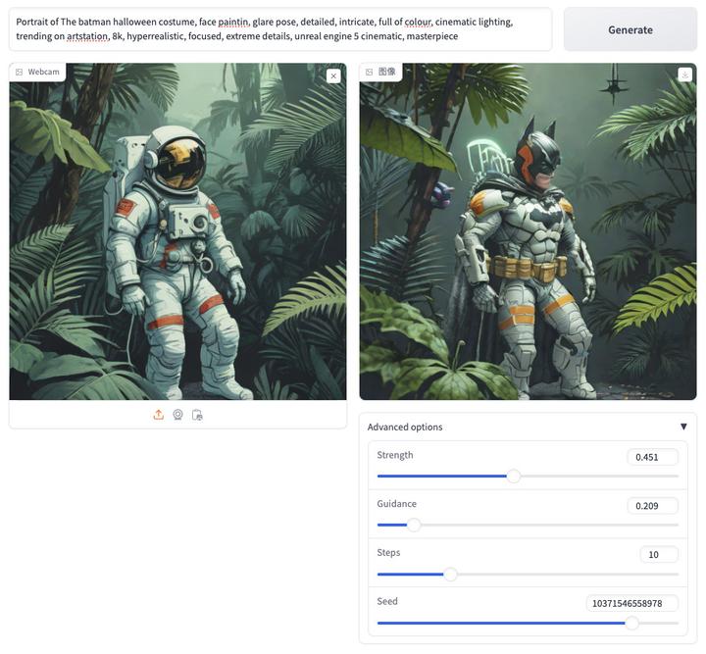
Task: Click the Generate button
Action: click(630, 29)
